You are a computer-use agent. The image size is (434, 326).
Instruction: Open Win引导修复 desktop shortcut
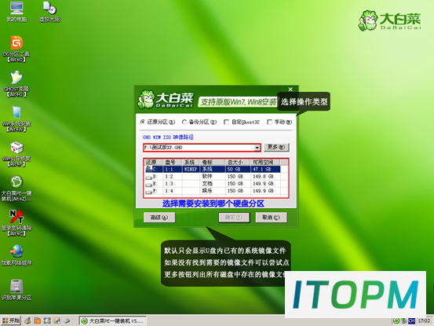click(16, 154)
